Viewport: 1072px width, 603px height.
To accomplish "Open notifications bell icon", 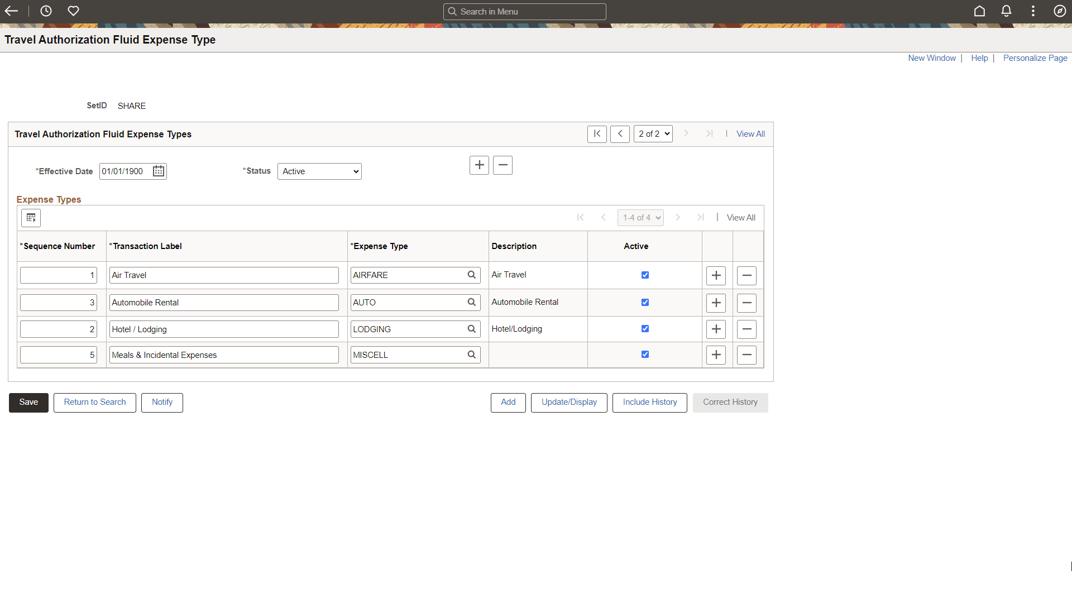I will point(1006,11).
